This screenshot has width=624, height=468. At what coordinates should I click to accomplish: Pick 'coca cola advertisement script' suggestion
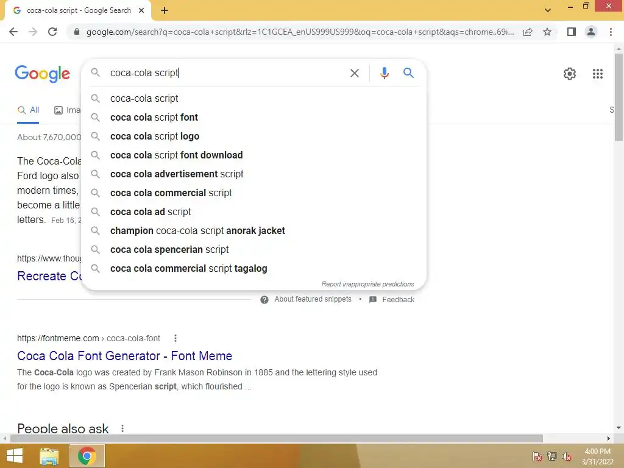coord(254,174)
